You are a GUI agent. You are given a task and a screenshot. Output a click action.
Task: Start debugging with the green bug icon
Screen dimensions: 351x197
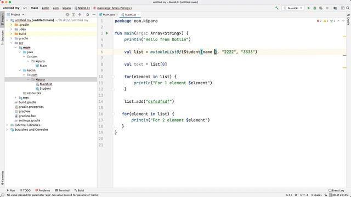point(314,8)
